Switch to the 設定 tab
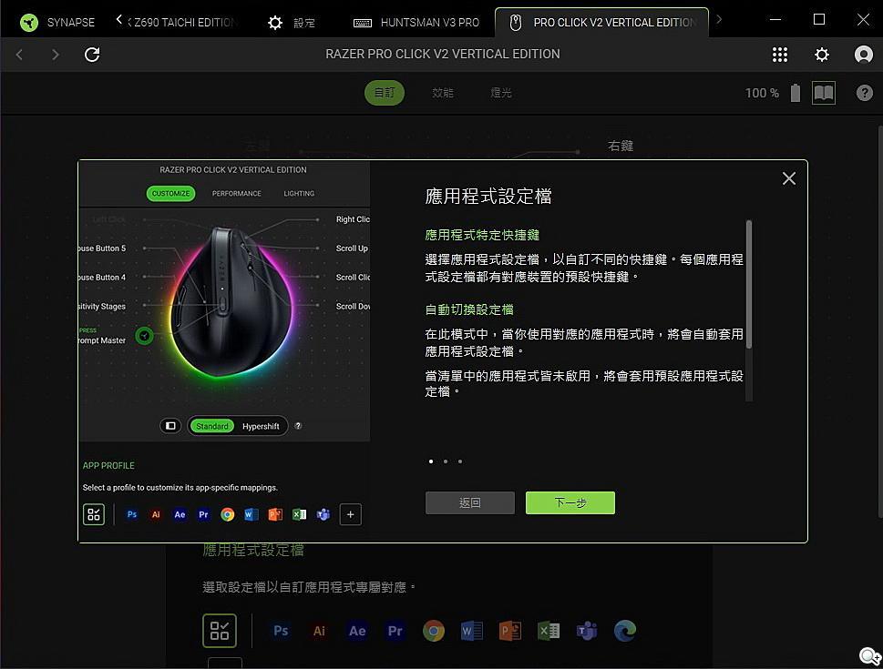883x669 pixels. pyautogui.click(x=291, y=22)
